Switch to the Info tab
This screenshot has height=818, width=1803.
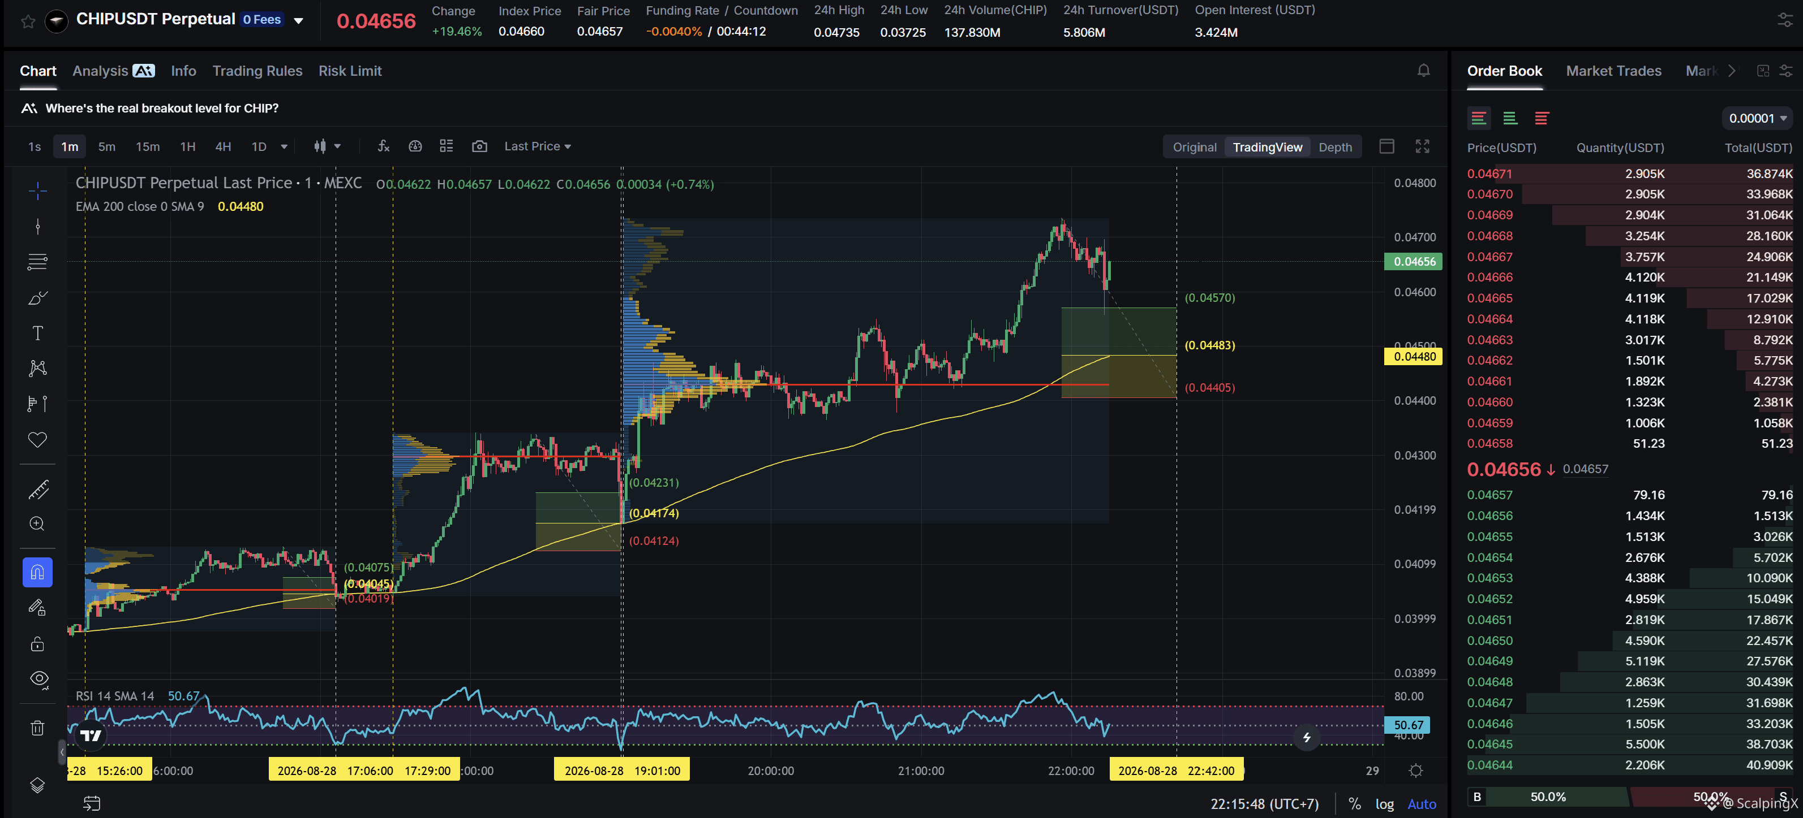(183, 71)
